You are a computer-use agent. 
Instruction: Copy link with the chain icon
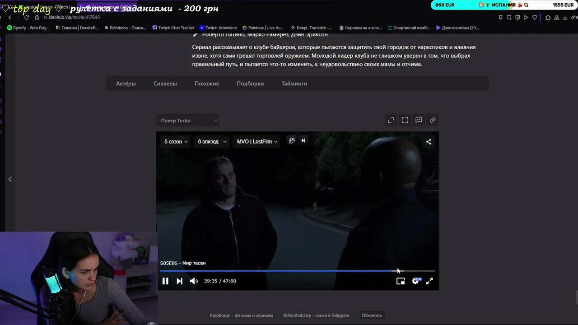pos(433,120)
